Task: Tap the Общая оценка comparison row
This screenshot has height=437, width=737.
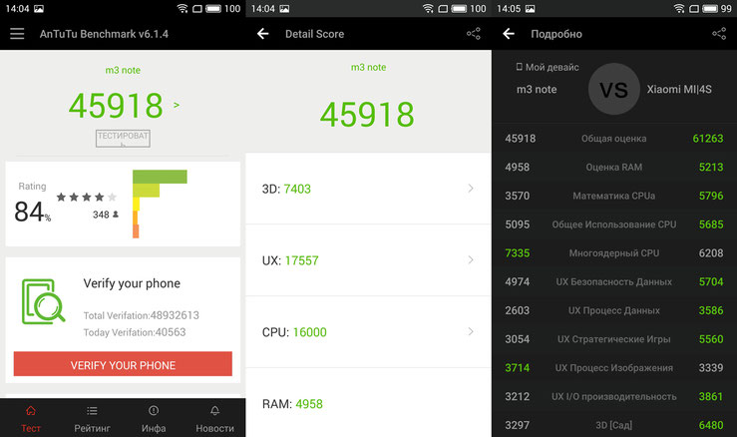Action: [x=614, y=139]
